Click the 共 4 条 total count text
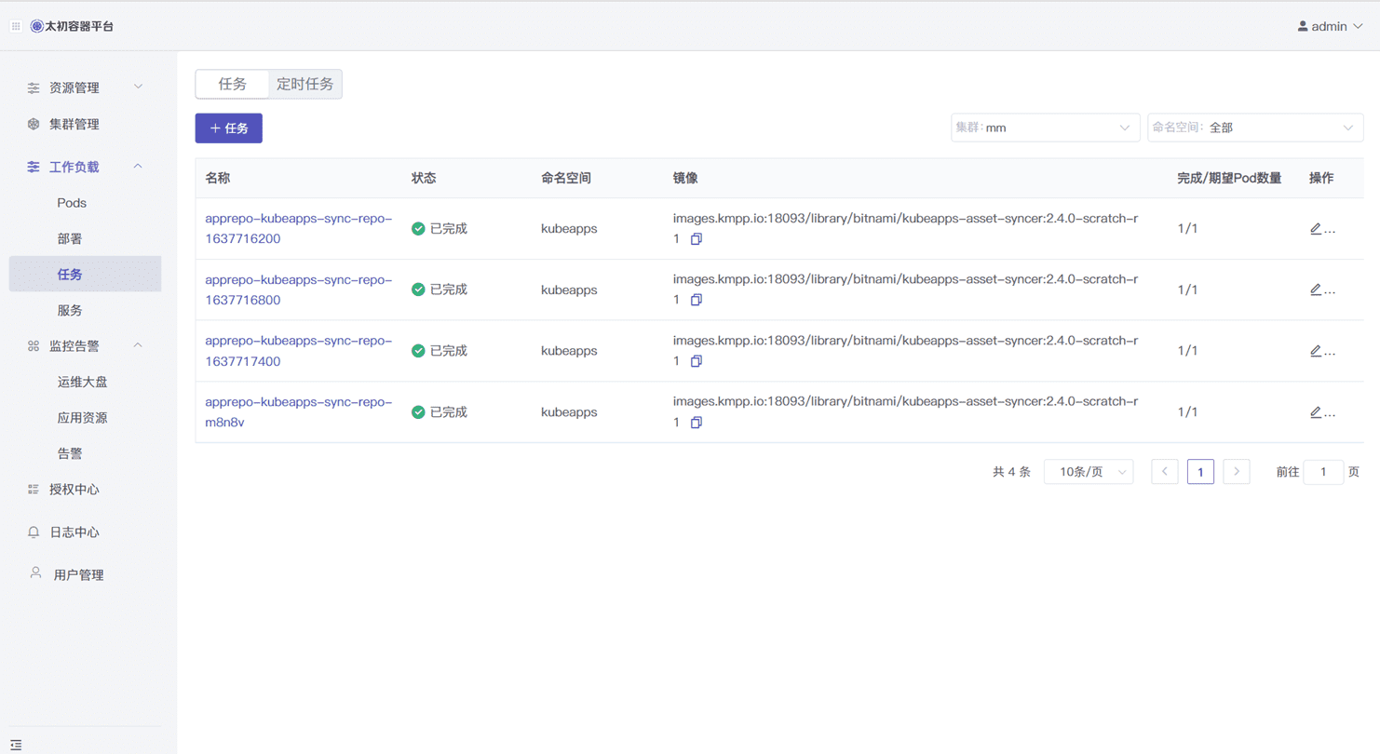 (1011, 472)
